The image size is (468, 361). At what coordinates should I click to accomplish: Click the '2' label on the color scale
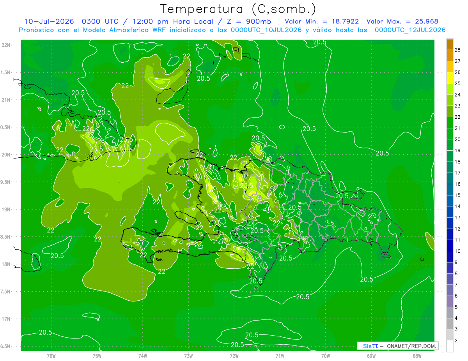click(457, 341)
